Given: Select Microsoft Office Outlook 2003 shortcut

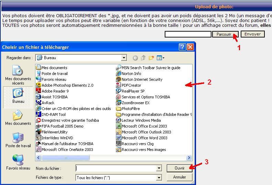Looking at the screenshot, I should coord(144,132).
